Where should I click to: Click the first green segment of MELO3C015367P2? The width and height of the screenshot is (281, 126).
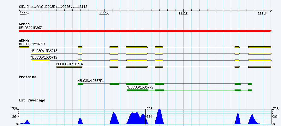[x=138, y=90]
